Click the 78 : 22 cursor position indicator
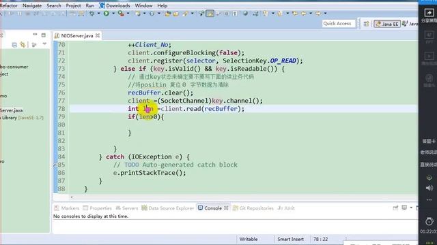Screen dimensions: 437x245 pyautogui.click(x=320, y=239)
